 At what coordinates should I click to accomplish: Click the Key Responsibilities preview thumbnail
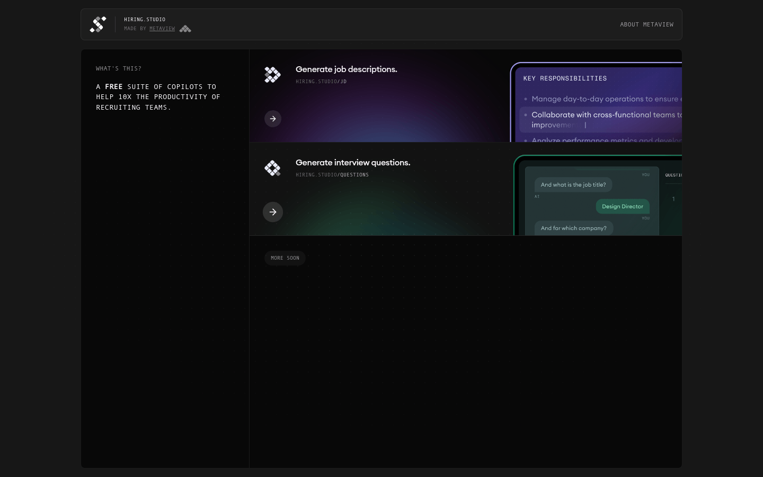click(596, 102)
